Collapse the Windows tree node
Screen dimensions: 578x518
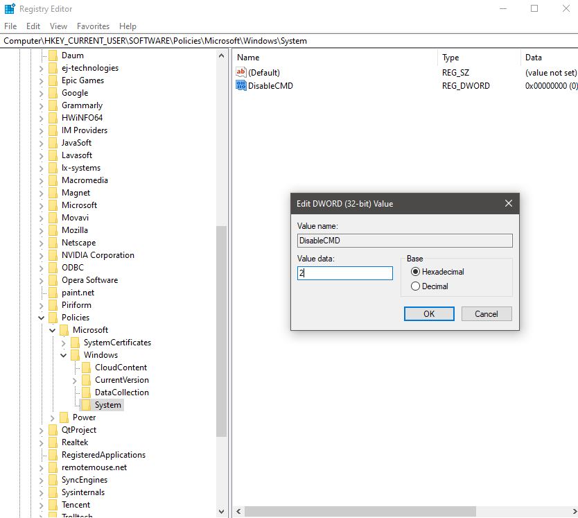tap(62, 354)
